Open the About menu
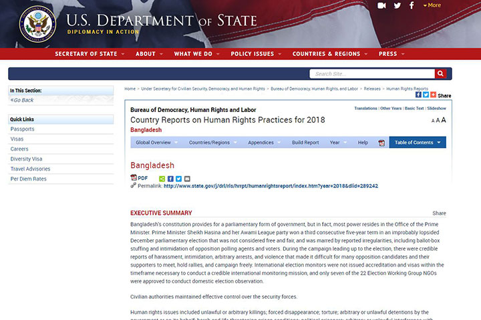This screenshot has width=481, height=320. tap(149, 54)
